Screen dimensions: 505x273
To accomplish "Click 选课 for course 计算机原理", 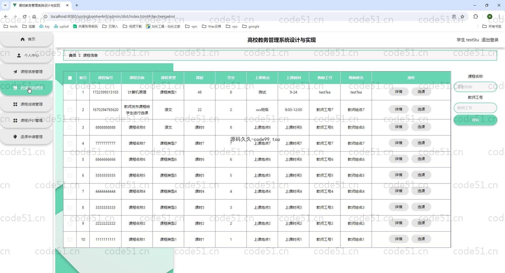I will [421, 92].
